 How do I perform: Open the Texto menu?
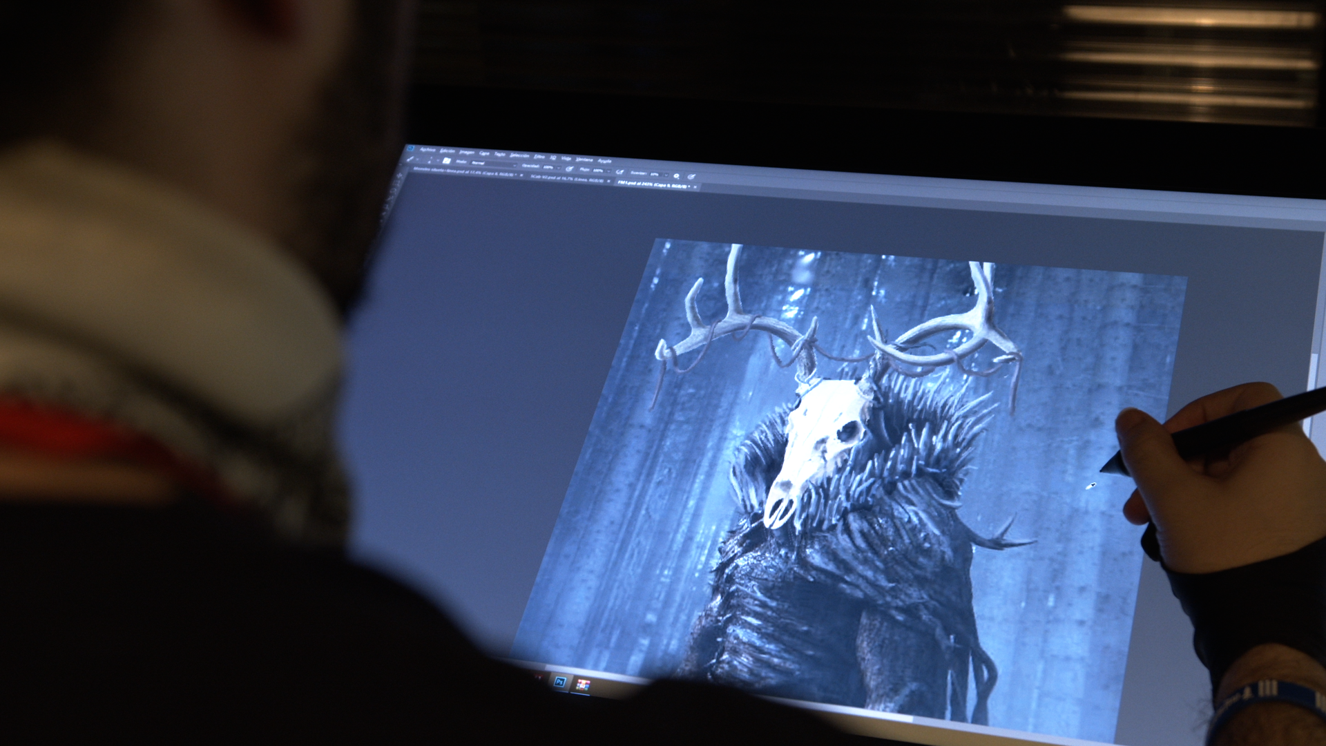500,154
